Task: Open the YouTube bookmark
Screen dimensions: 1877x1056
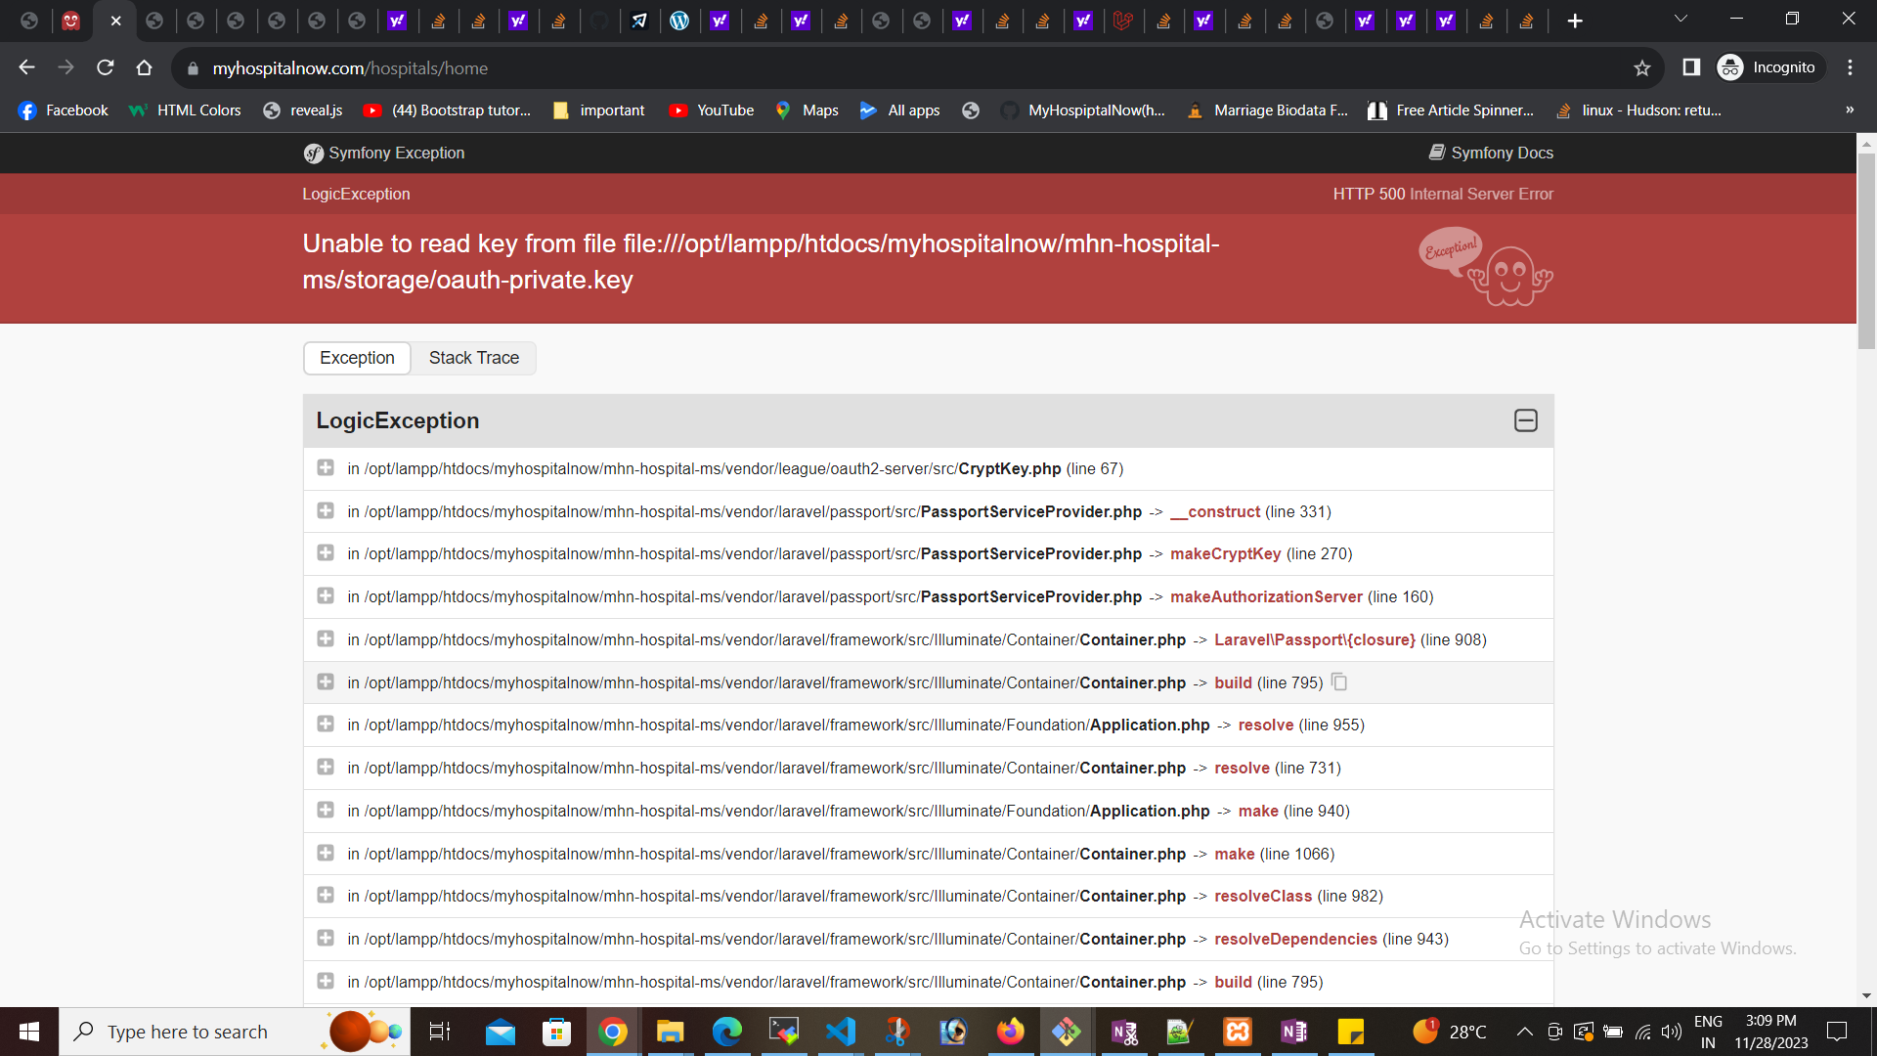Action: pos(712,110)
